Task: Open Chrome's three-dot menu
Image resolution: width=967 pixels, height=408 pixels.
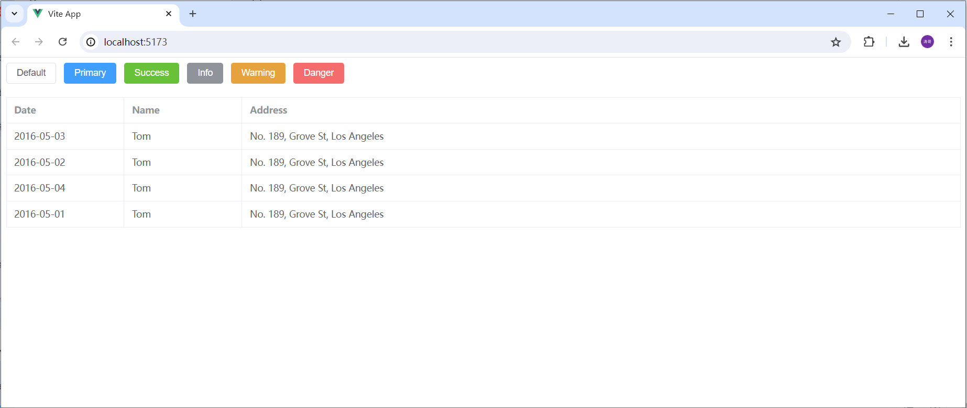Action: pos(951,42)
